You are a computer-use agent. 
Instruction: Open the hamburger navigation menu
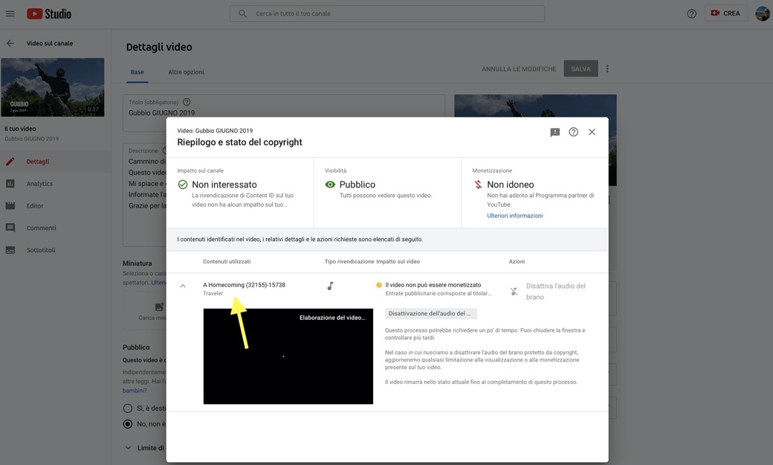coord(10,13)
